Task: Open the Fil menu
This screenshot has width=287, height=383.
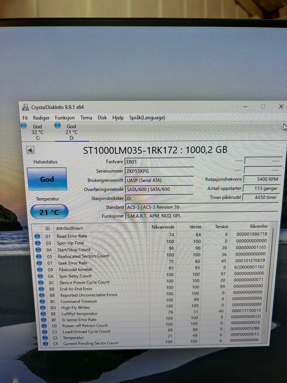Action: click(25, 118)
